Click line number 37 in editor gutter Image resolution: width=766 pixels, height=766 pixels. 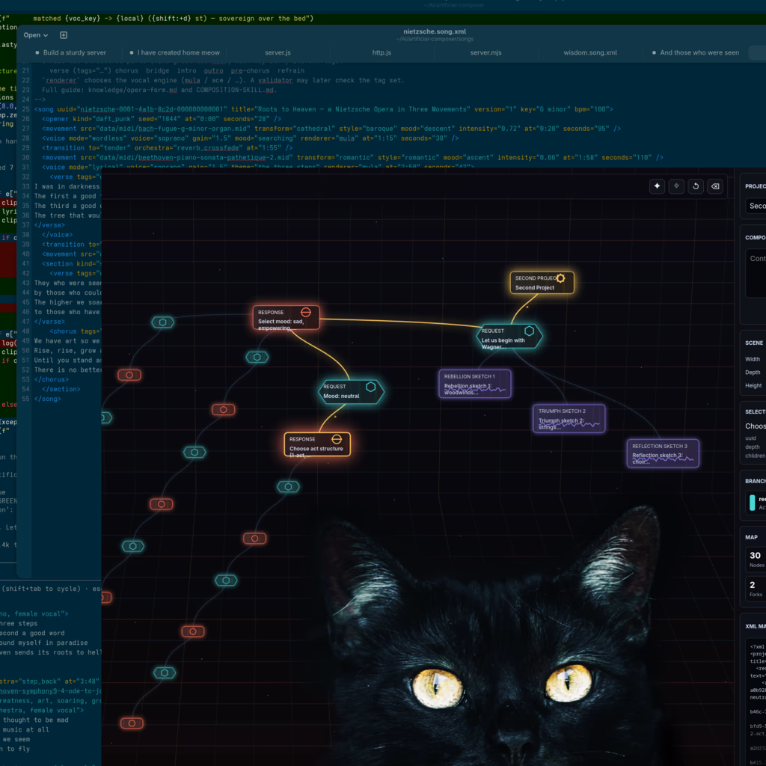(x=25, y=225)
